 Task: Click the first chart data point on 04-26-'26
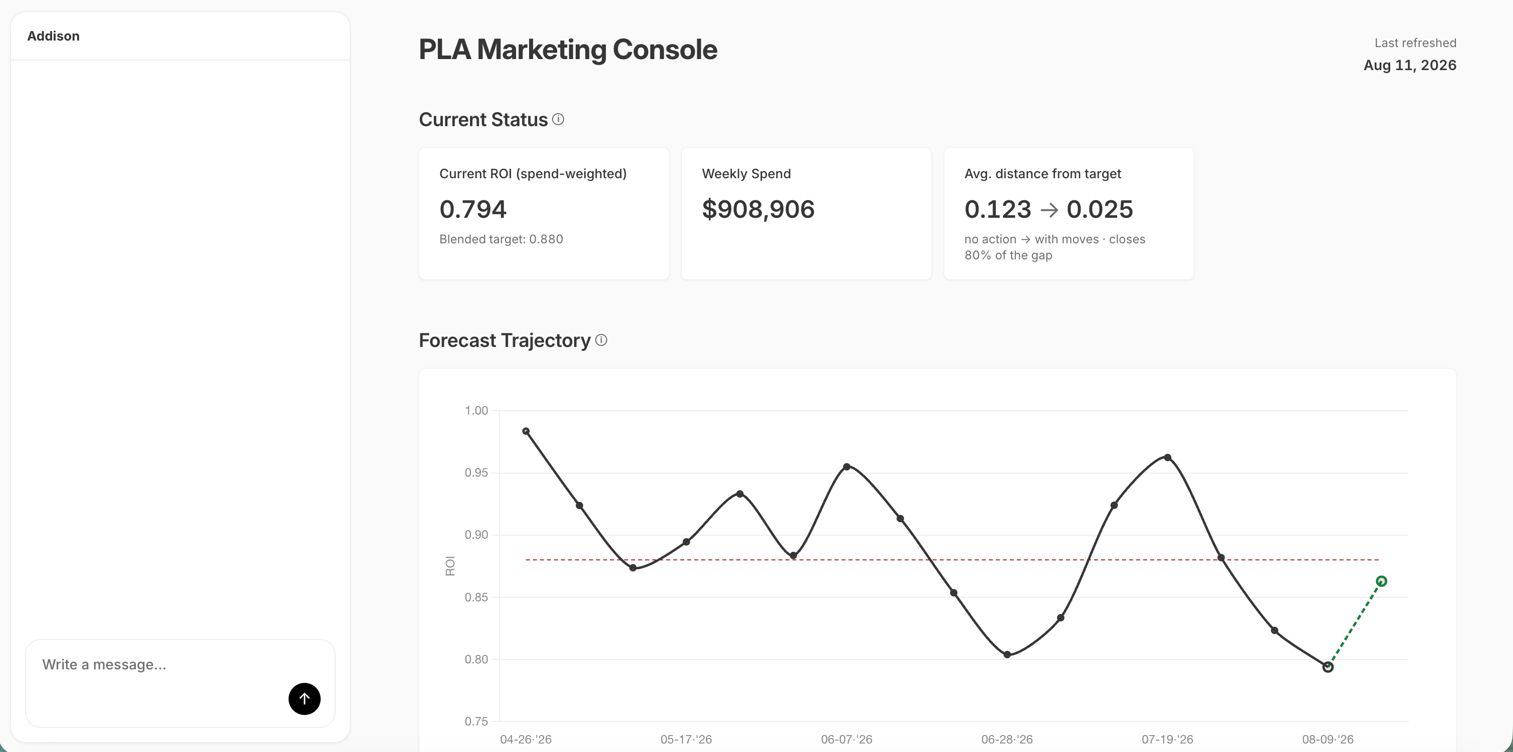(526, 431)
